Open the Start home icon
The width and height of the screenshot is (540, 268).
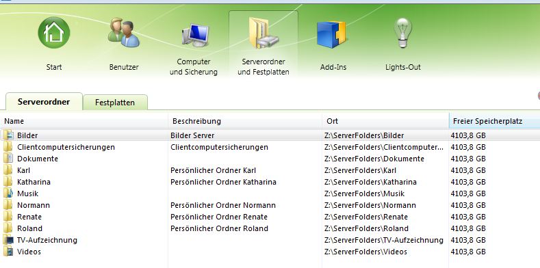point(54,33)
